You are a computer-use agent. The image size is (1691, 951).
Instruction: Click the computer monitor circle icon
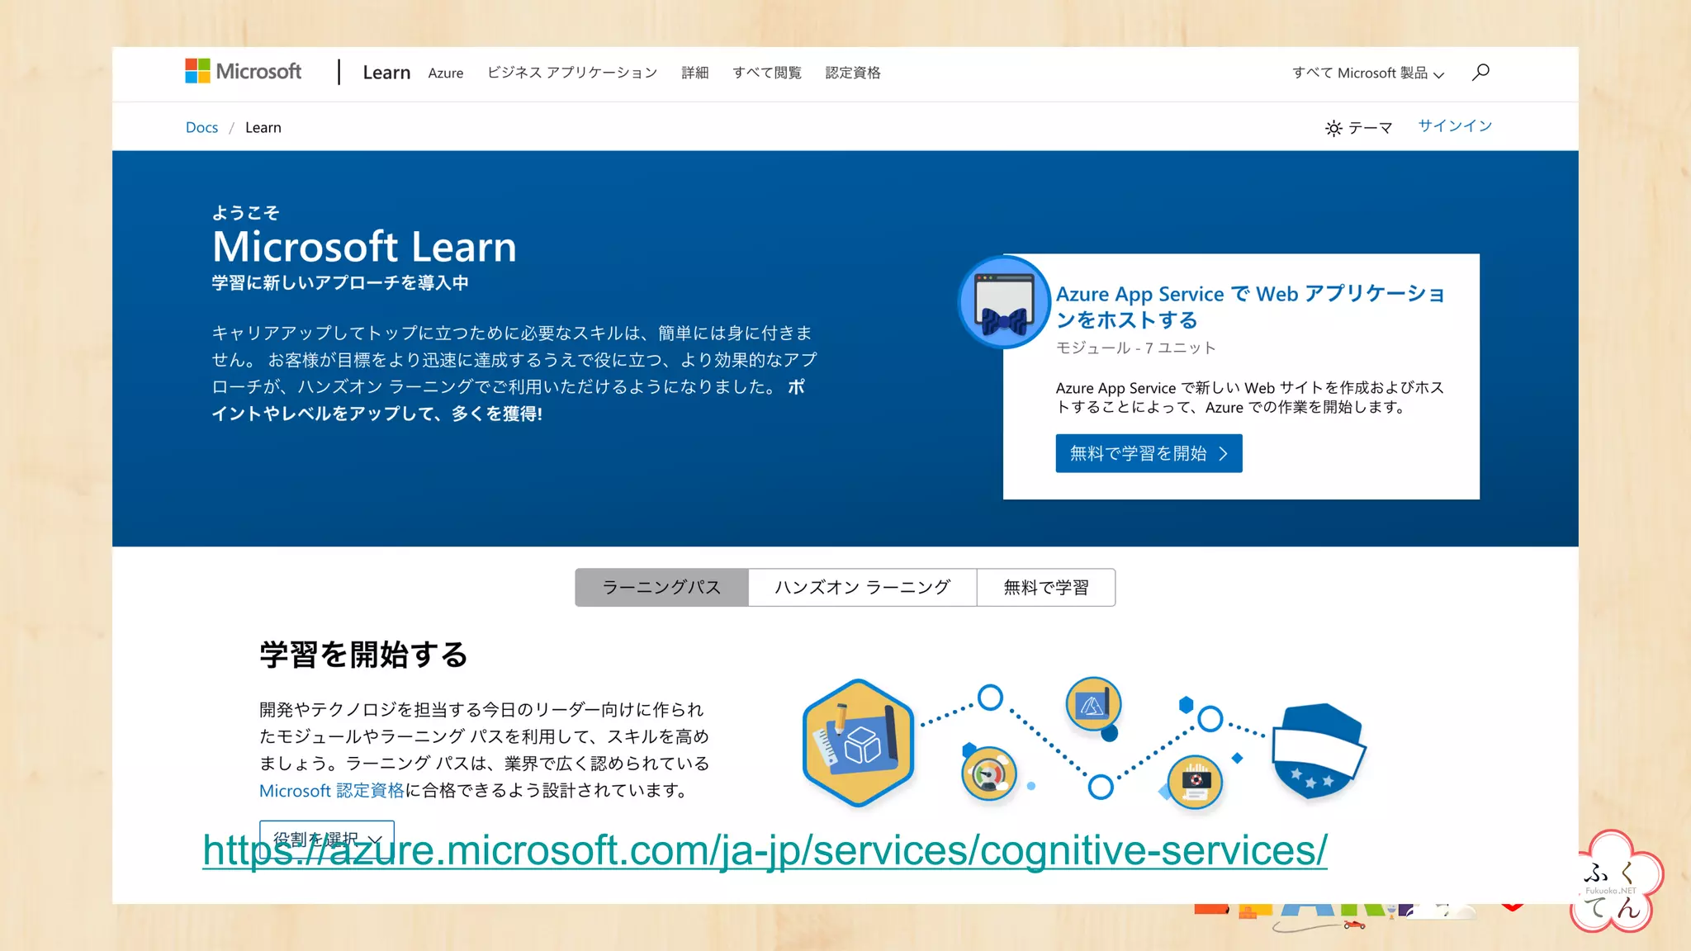click(x=1196, y=782)
